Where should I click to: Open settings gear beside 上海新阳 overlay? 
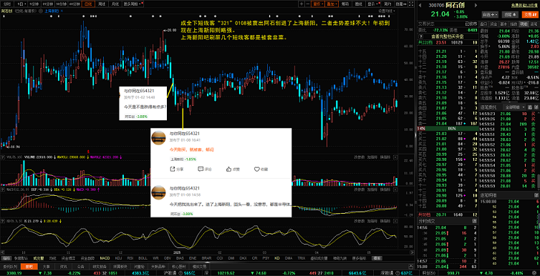coord(41,11)
